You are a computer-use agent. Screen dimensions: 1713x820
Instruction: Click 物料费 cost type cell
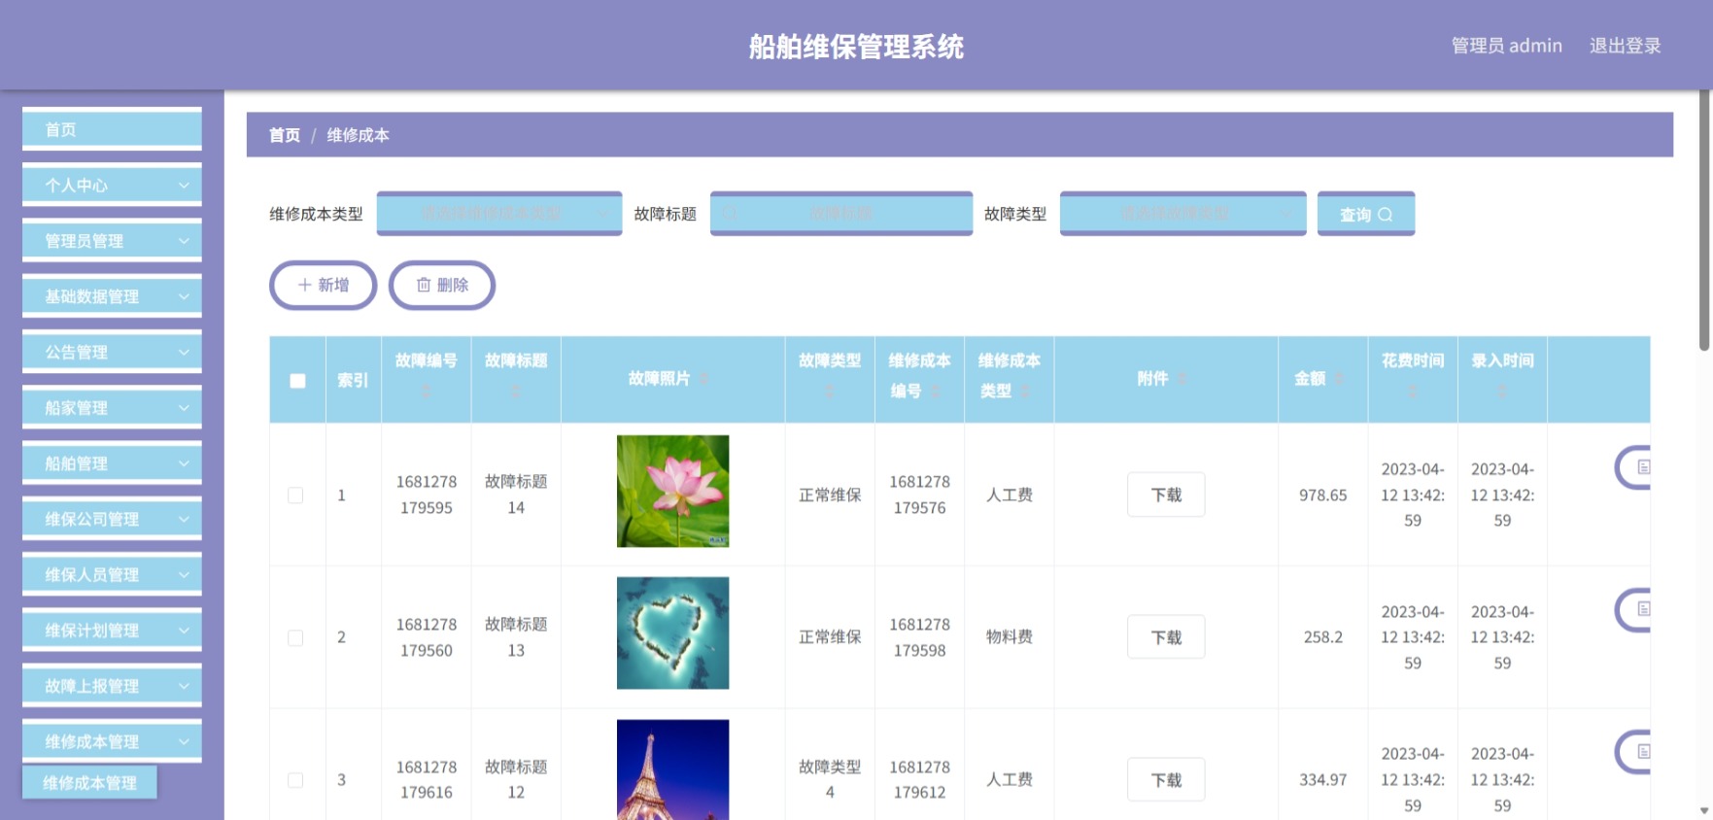(x=1009, y=636)
